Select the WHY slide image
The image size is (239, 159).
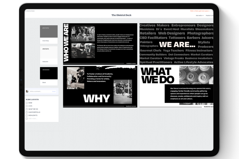click(x=100, y=87)
